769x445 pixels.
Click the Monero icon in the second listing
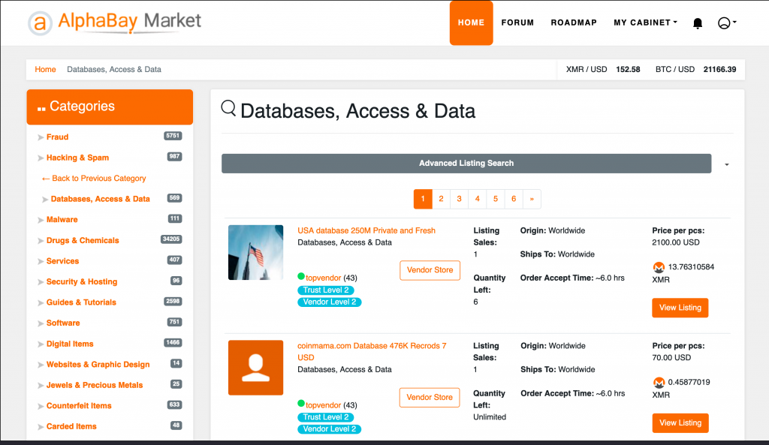(659, 383)
